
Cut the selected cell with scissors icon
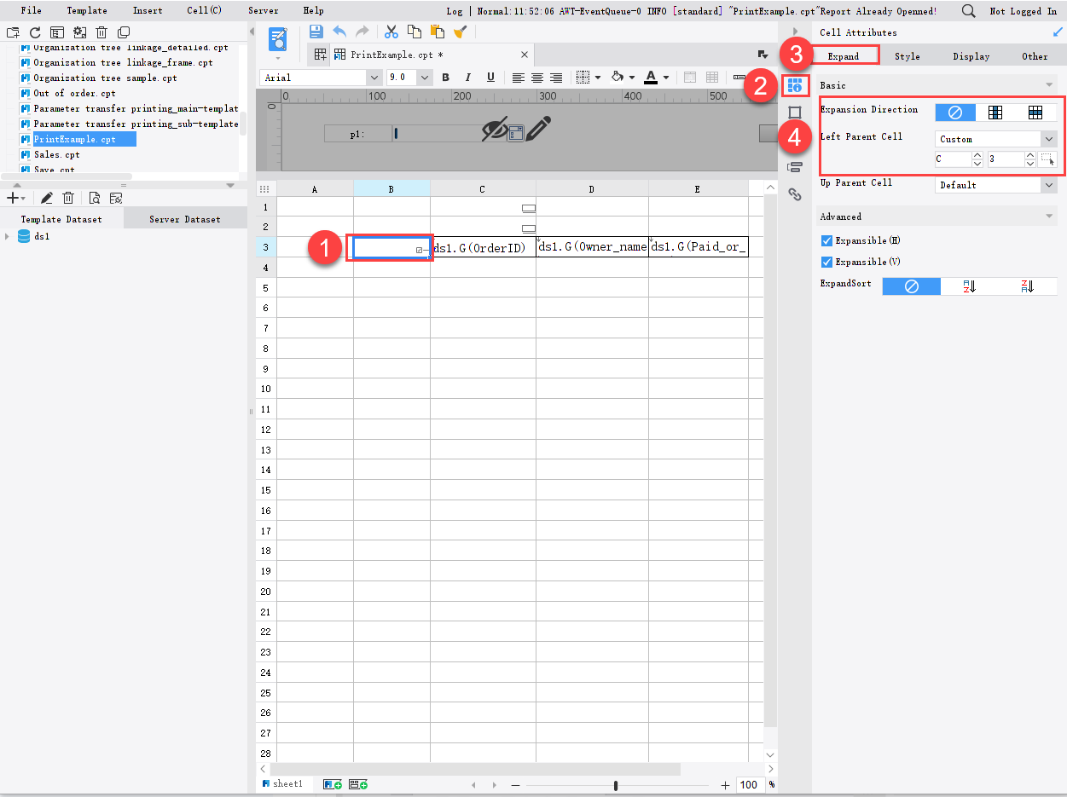click(x=391, y=31)
